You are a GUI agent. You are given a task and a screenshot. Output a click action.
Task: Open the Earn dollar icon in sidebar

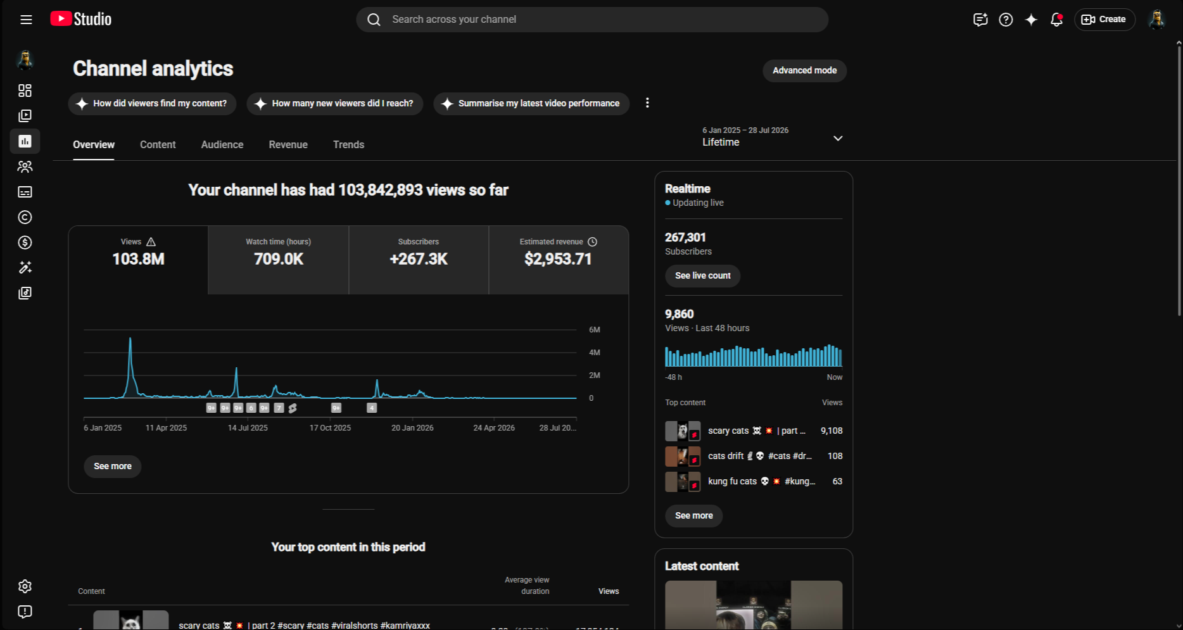25,243
